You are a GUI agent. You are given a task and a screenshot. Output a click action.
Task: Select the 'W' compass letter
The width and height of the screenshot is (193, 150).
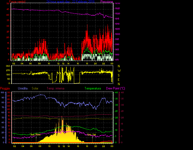point(119,71)
